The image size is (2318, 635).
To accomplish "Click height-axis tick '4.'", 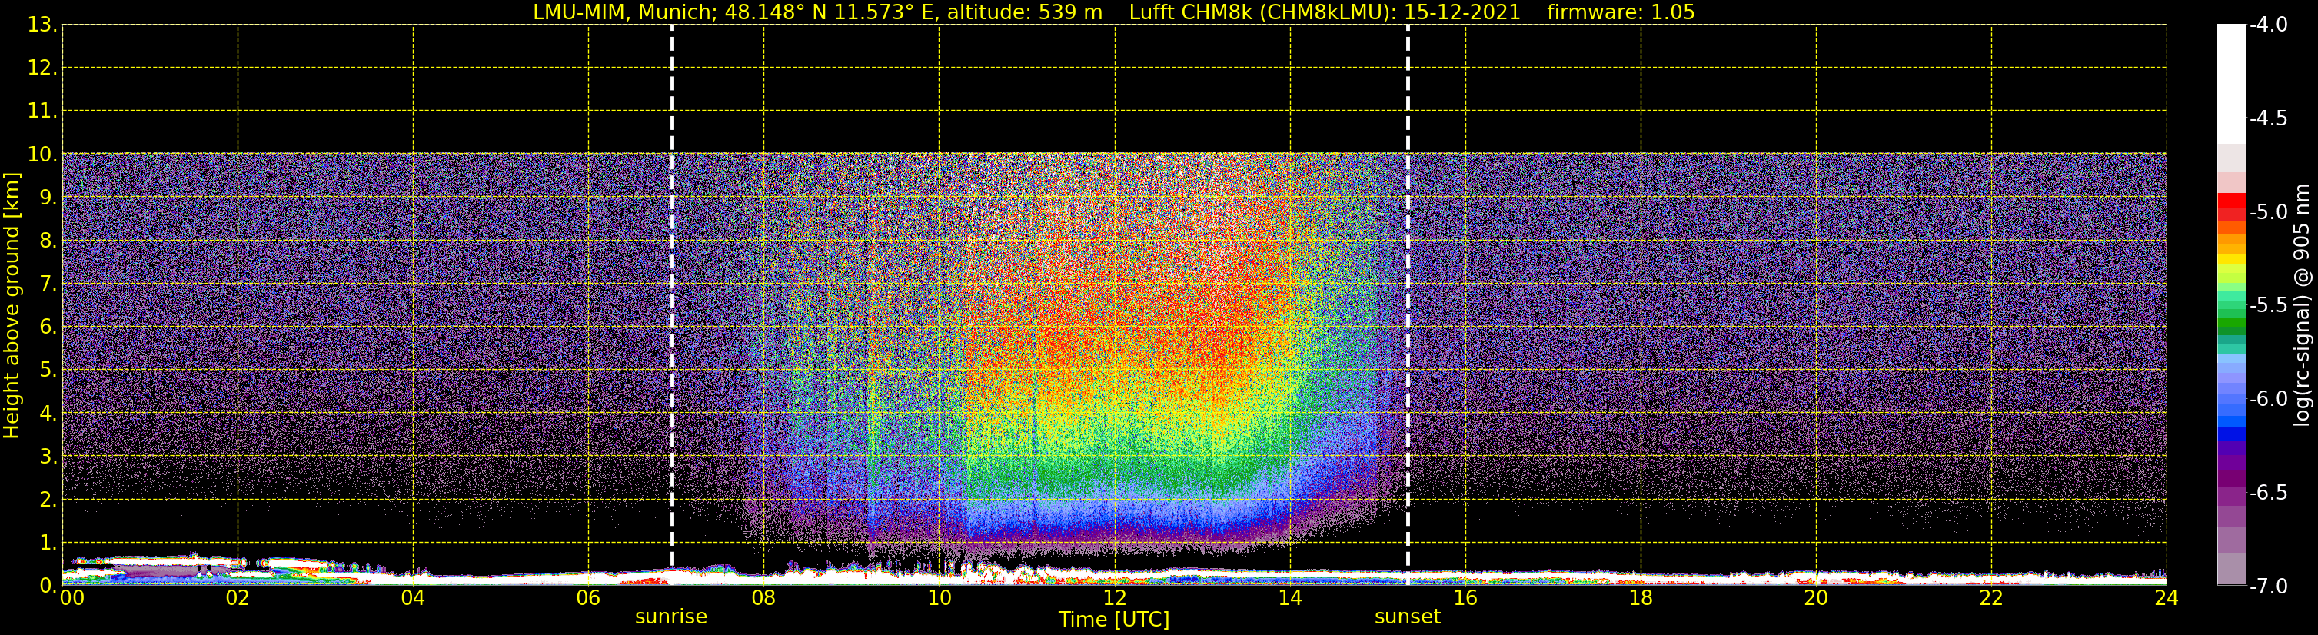I will point(48,413).
